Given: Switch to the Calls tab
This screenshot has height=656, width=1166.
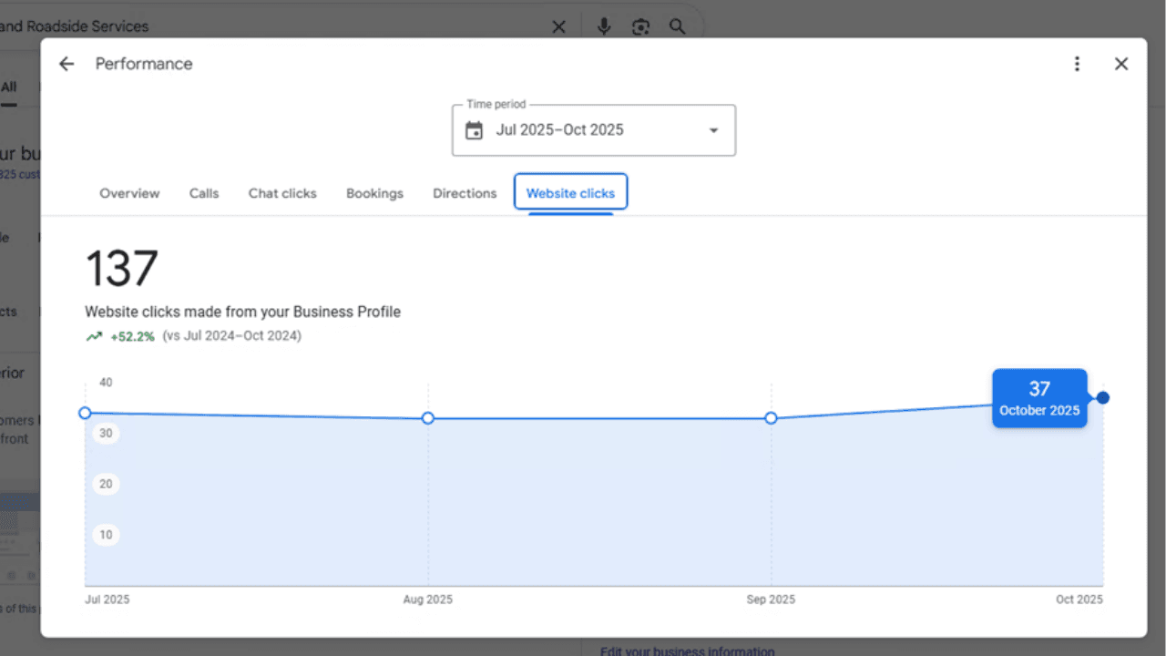Looking at the screenshot, I should [x=204, y=193].
